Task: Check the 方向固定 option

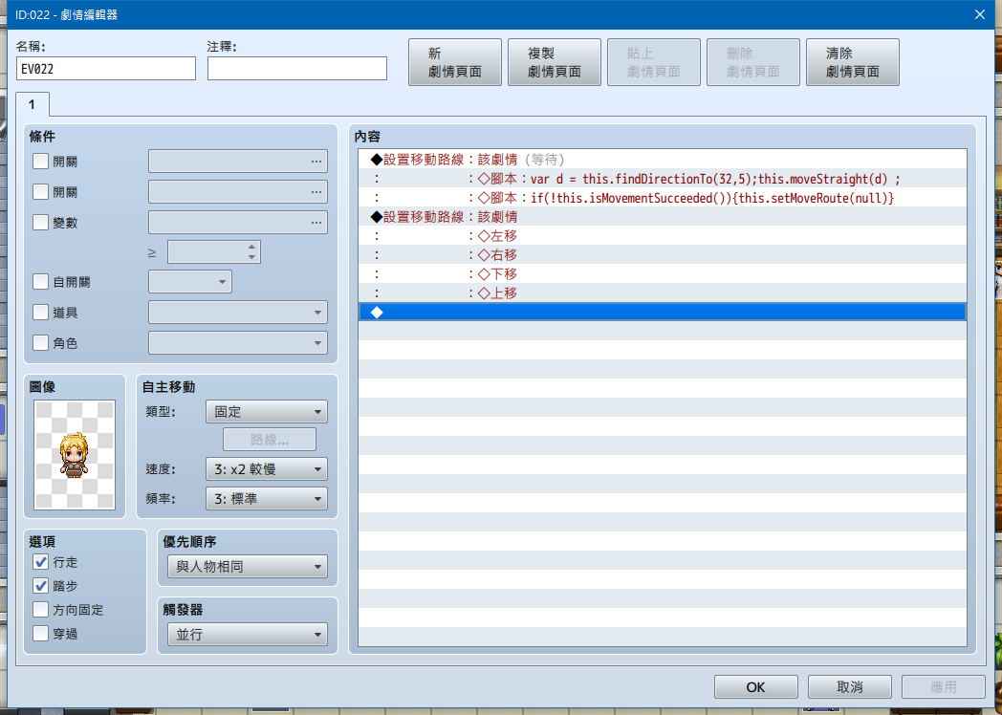Action: tap(40, 610)
